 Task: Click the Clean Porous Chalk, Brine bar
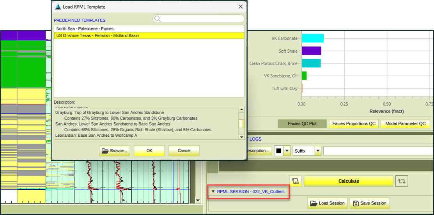(x=311, y=63)
